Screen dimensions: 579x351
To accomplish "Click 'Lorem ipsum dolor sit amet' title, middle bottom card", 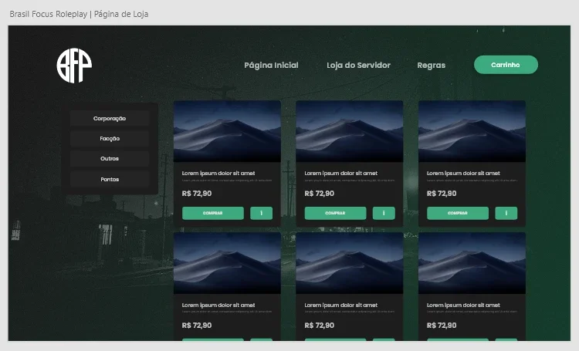I will [340, 305].
